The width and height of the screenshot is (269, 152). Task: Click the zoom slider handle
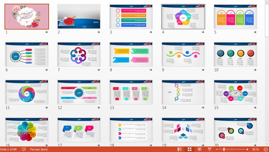pos(224,149)
